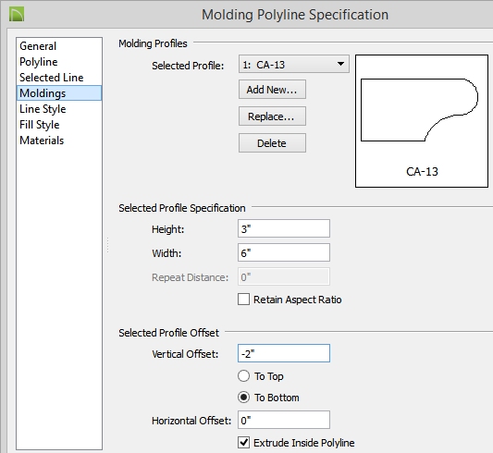Click the green Chief Architect title bar icon
This screenshot has height=453, width=493.
point(17,15)
